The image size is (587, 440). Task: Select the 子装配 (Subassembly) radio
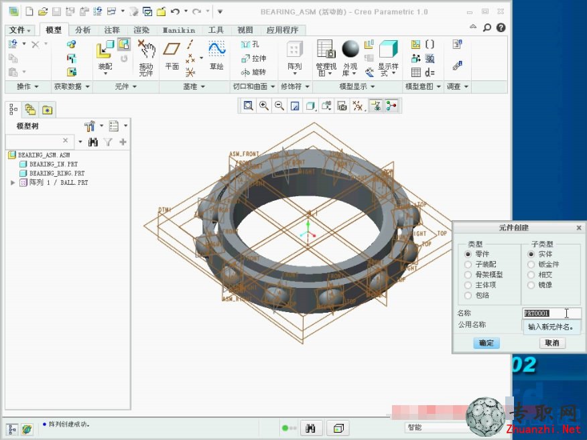[468, 265]
